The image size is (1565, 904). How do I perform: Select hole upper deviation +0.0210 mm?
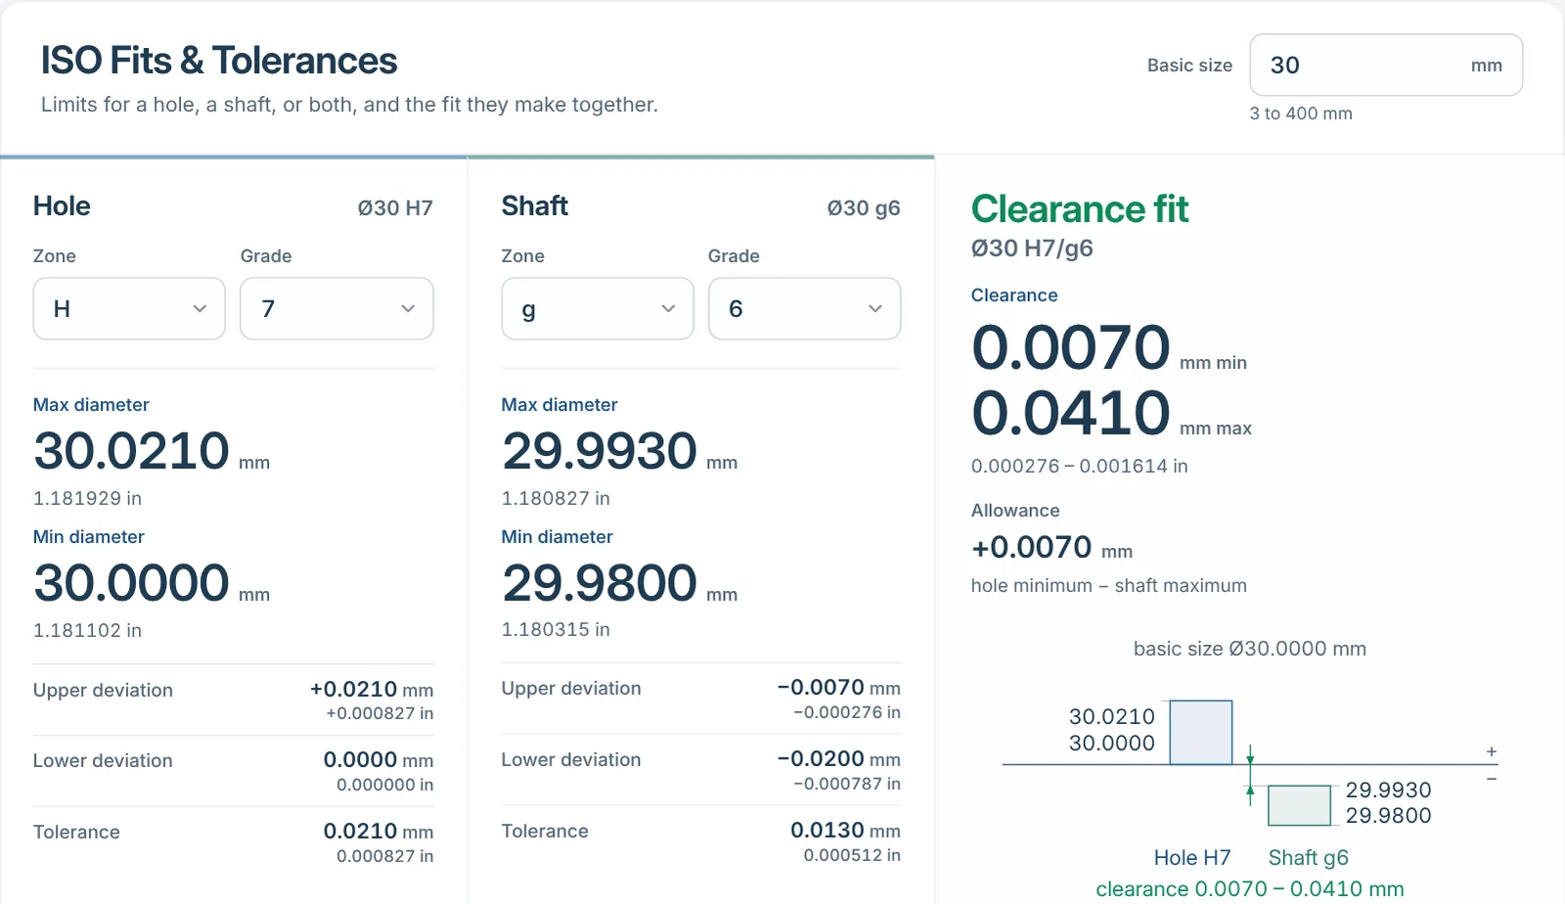(372, 689)
